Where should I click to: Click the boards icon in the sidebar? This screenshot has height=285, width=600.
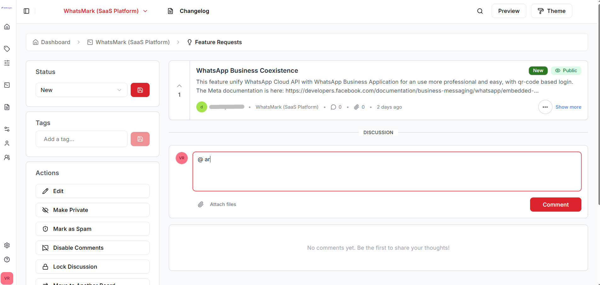7,85
